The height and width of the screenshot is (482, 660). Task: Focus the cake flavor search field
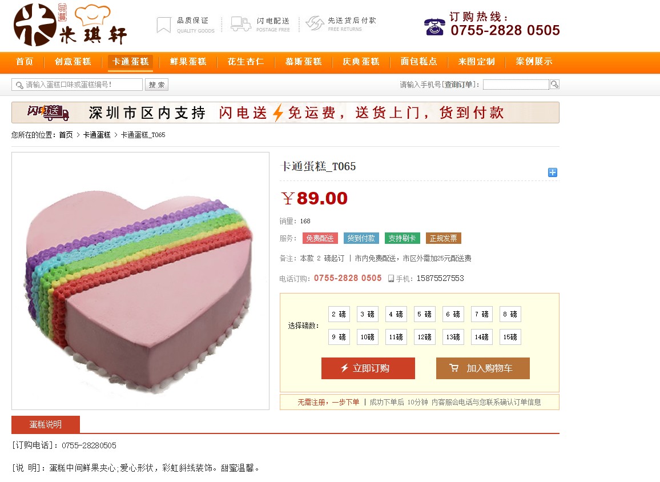pyautogui.click(x=77, y=85)
